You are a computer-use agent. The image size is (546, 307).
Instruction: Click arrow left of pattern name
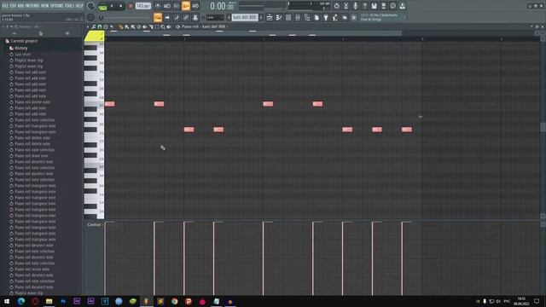click(229, 17)
